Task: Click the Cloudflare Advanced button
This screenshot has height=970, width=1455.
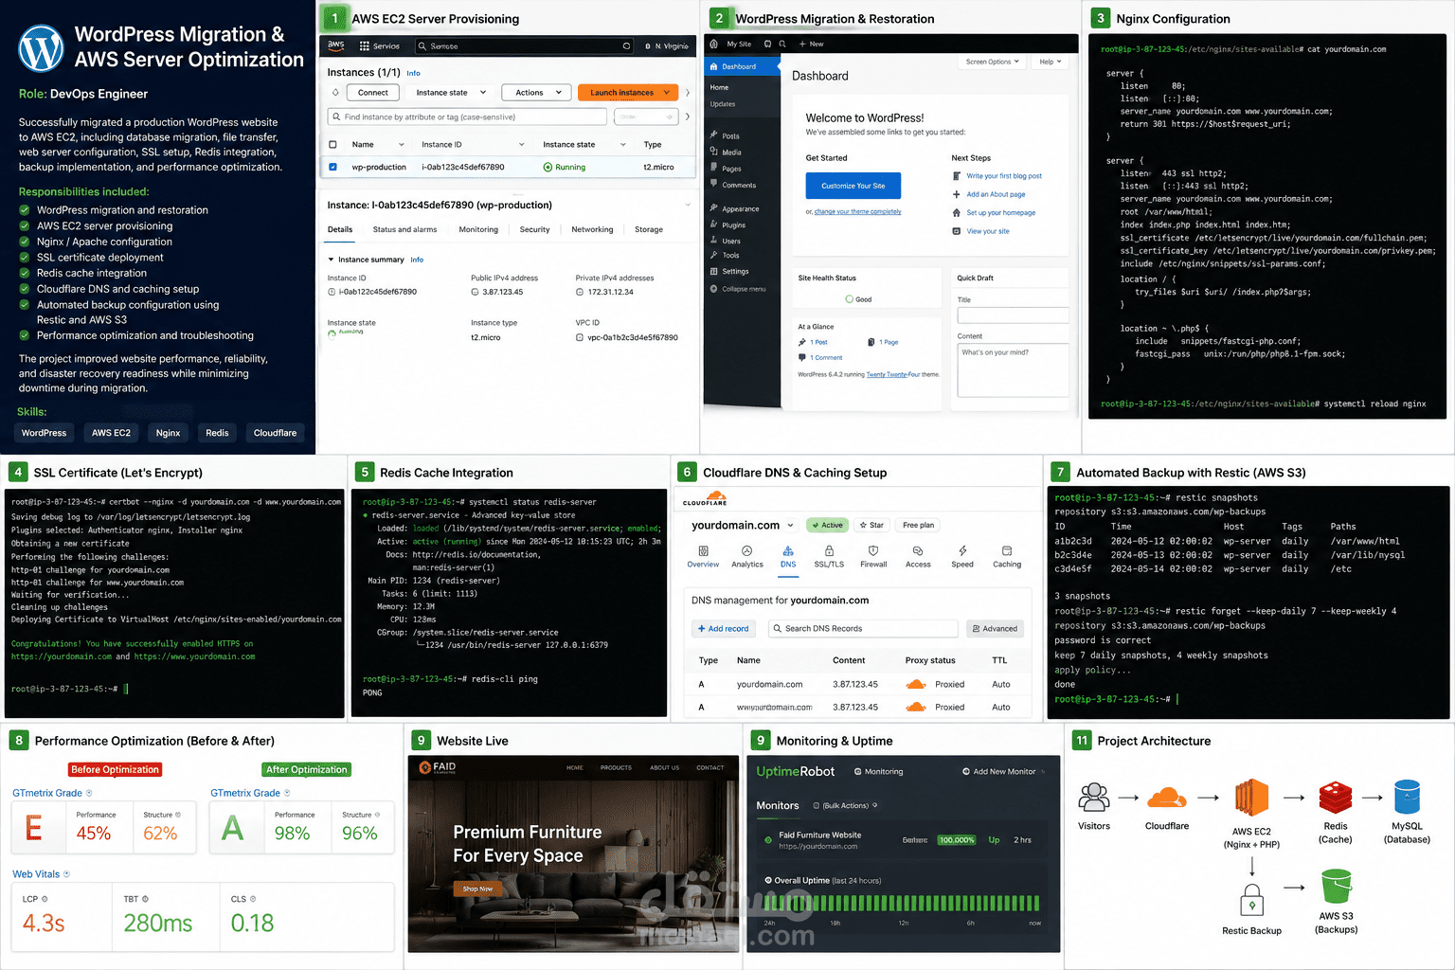Action: point(994,628)
